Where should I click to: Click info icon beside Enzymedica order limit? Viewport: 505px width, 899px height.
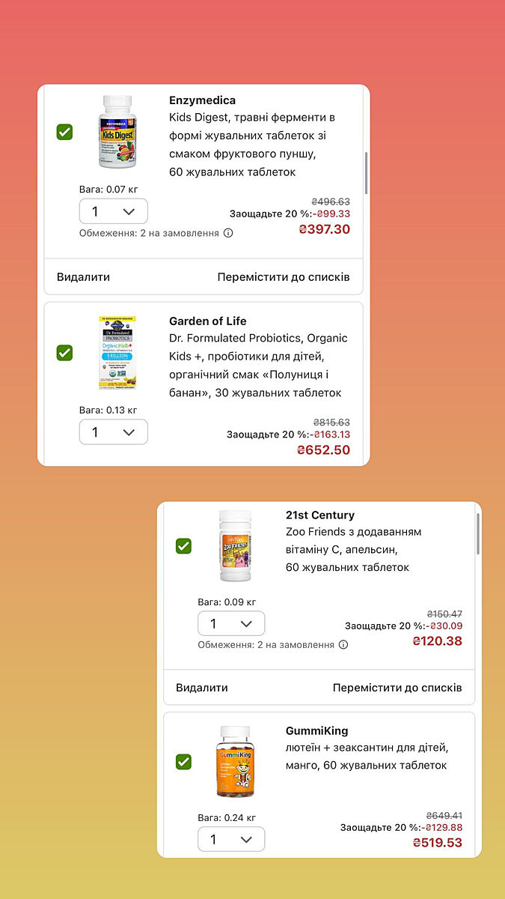click(x=228, y=233)
